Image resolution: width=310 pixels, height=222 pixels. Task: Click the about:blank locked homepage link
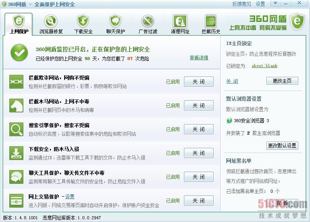tap(264, 66)
